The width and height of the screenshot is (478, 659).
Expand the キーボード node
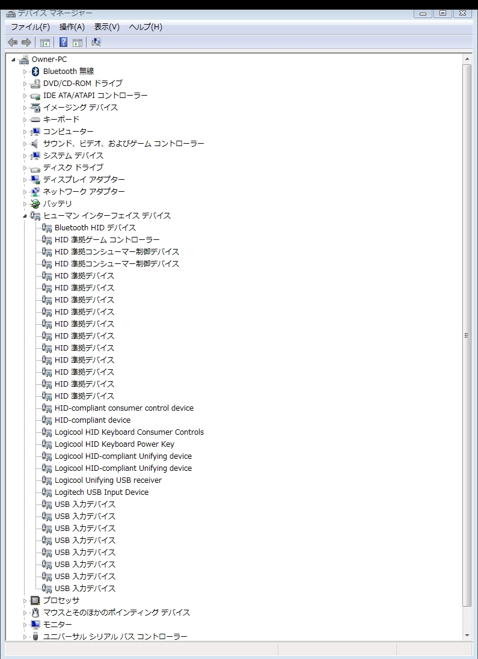tap(25, 120)
